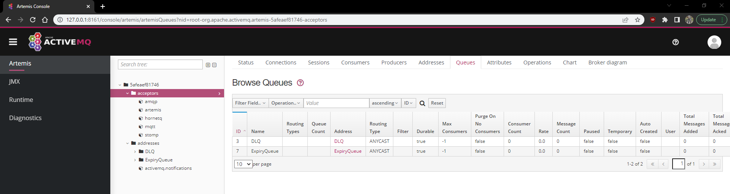Click the filter Value input field

(336, 103)
